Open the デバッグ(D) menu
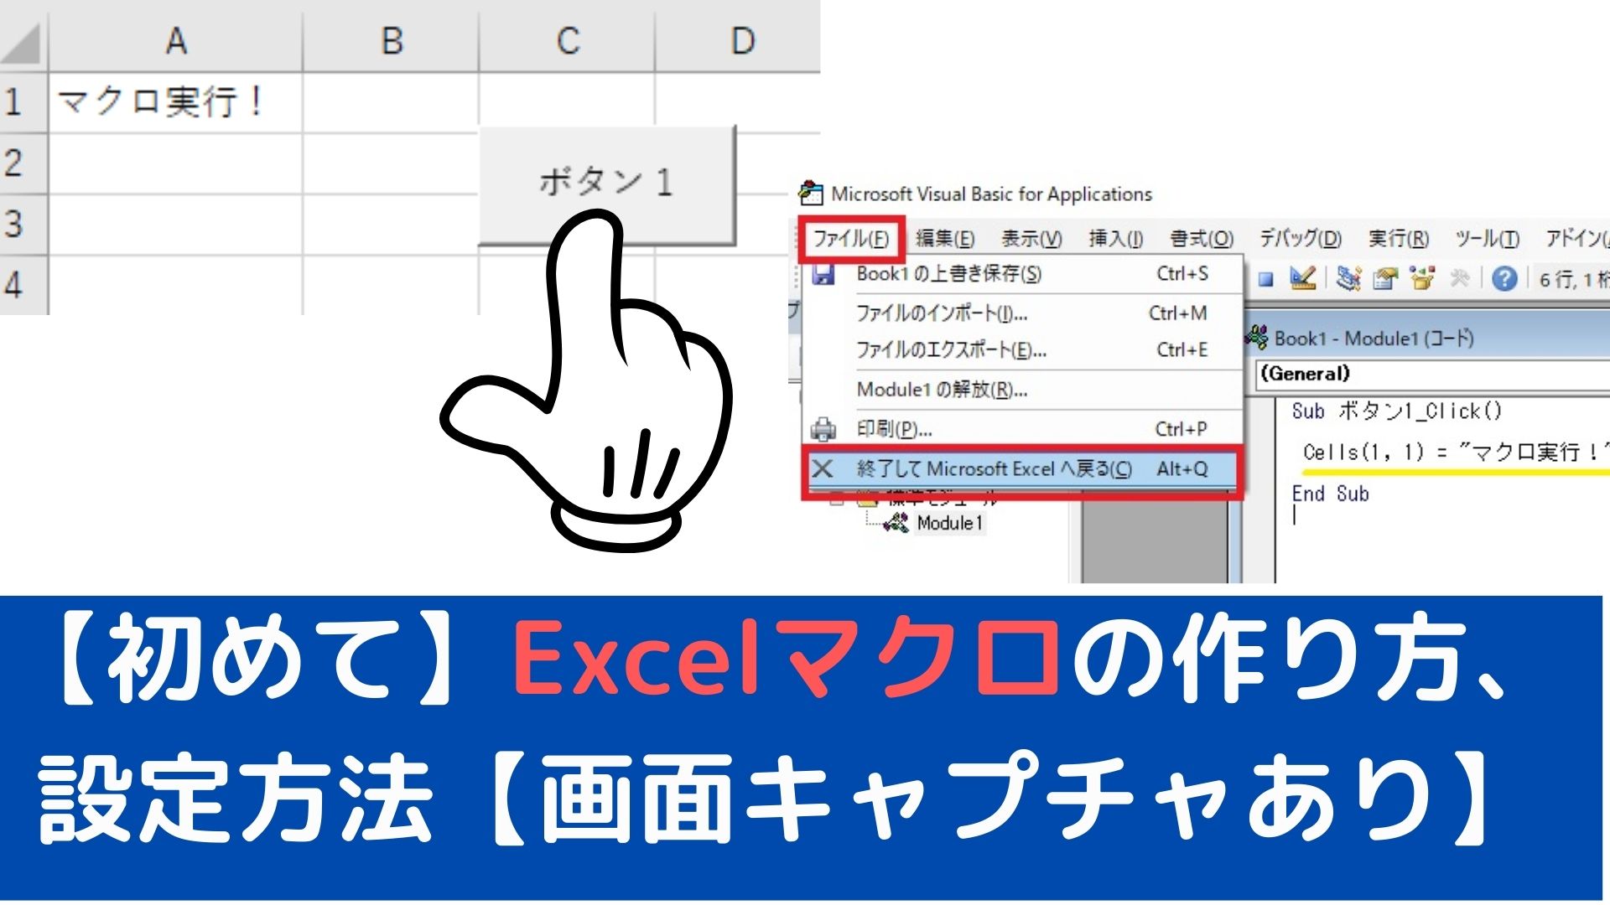The image size is (1610, 905). 1301,239
